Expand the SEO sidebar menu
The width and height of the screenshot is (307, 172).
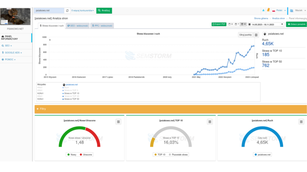point(8,46)
